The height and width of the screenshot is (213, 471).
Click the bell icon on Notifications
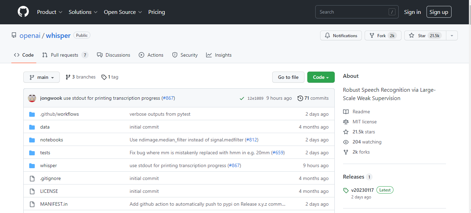click(x=327, y=35)
